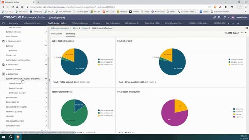Collapse CLIENT CONTRACT - BUDGET (REVENUE) chevron
Screen dimensions: 249x140
(46, 79)
